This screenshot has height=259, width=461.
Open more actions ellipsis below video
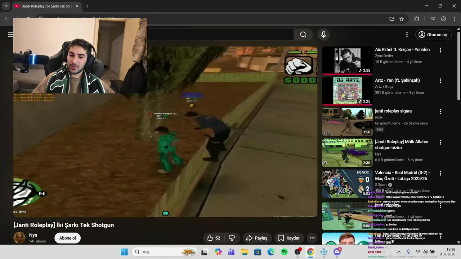(x=312, y=238)
